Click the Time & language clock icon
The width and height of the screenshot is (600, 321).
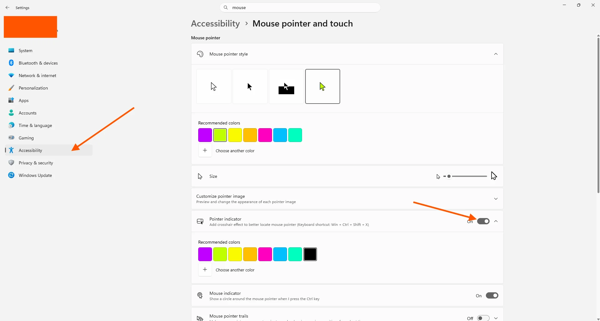point(11,125)
